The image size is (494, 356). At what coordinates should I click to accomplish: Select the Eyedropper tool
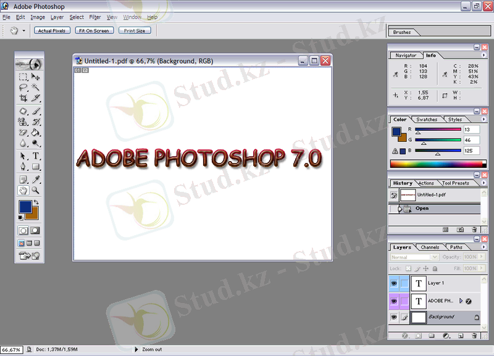[36, 180]
